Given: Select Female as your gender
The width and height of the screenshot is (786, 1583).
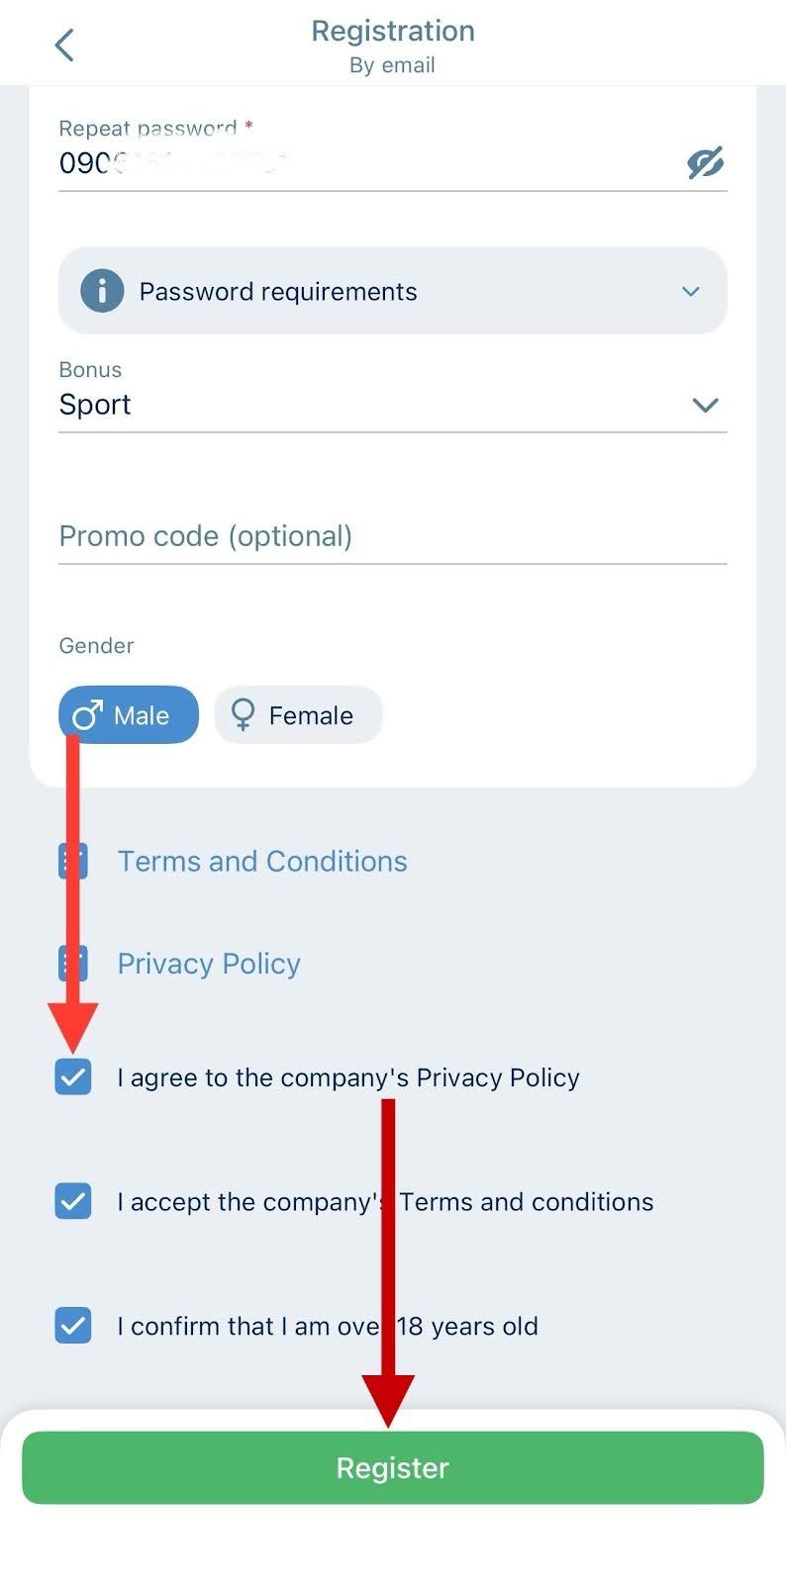Looking at the screenshot, I should [298, 714].
